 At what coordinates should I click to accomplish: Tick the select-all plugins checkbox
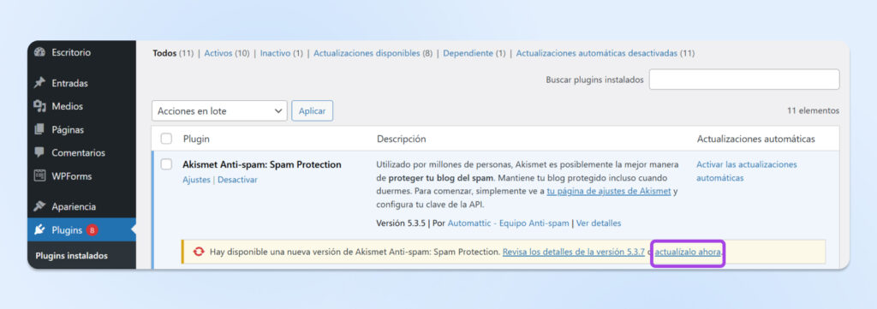166,139
